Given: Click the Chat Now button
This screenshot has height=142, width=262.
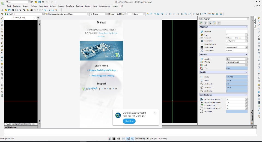Looking at the screenshot, I should point(129,121).
